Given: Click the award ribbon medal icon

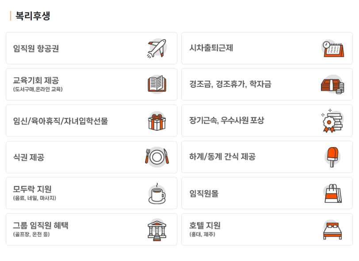Looking at the screenshot, I should click(x=332, y=121).
